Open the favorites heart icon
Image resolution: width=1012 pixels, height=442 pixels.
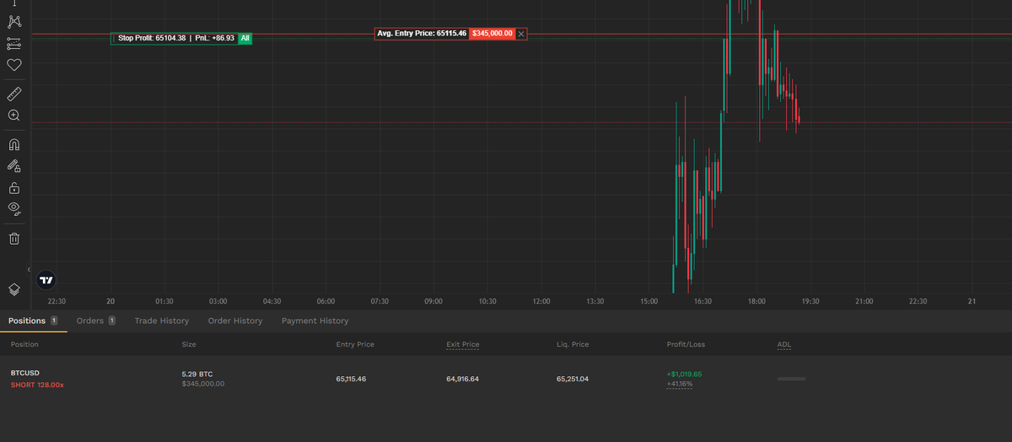coord(14,65)
